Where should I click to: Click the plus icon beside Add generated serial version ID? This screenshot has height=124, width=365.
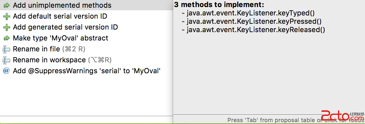[7, 27]
